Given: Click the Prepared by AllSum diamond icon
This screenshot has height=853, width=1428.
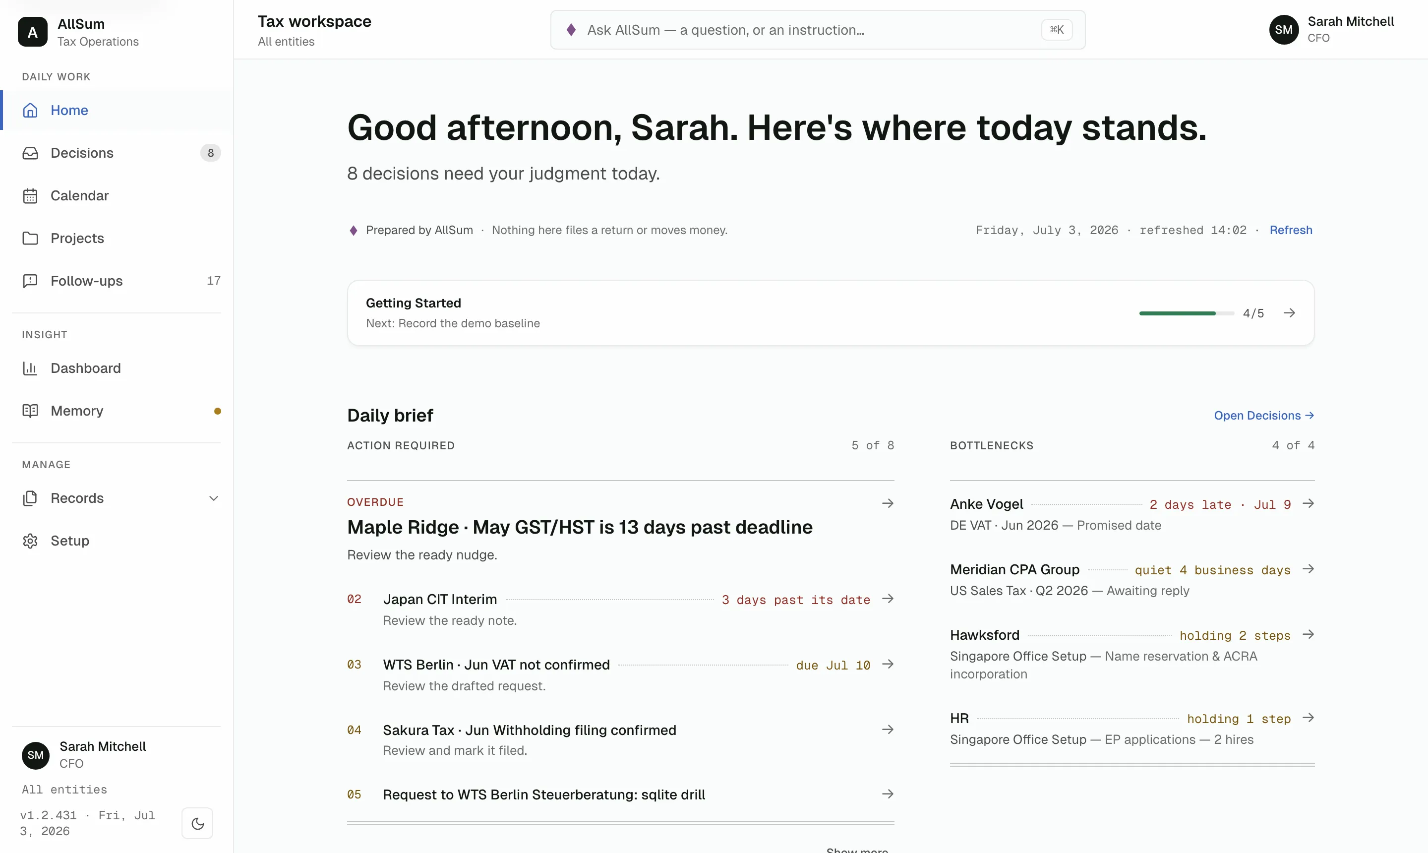Looking at the screenshot, I should point(354,230).
